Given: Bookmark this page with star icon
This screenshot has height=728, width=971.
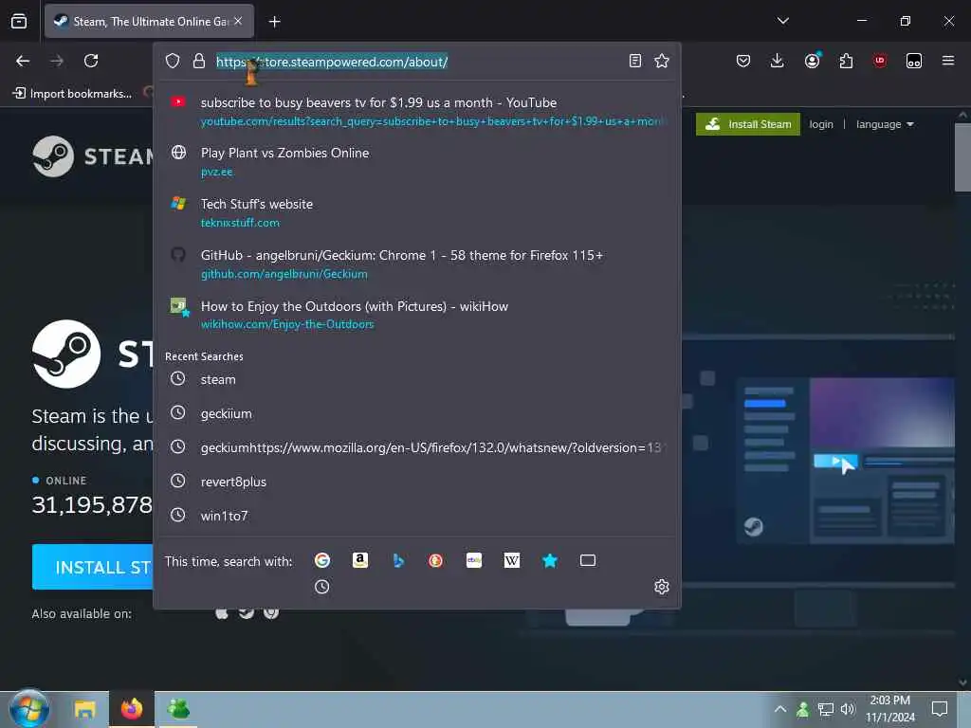Looking at the screenshot, I should tap(662, 61).
